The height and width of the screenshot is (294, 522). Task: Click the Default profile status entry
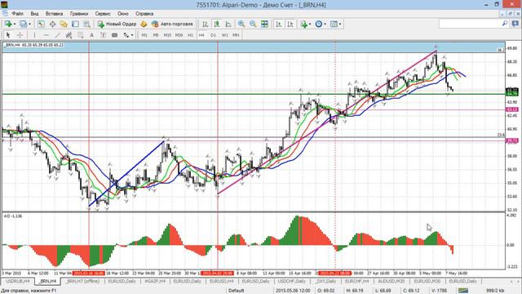tap(236, 291)
